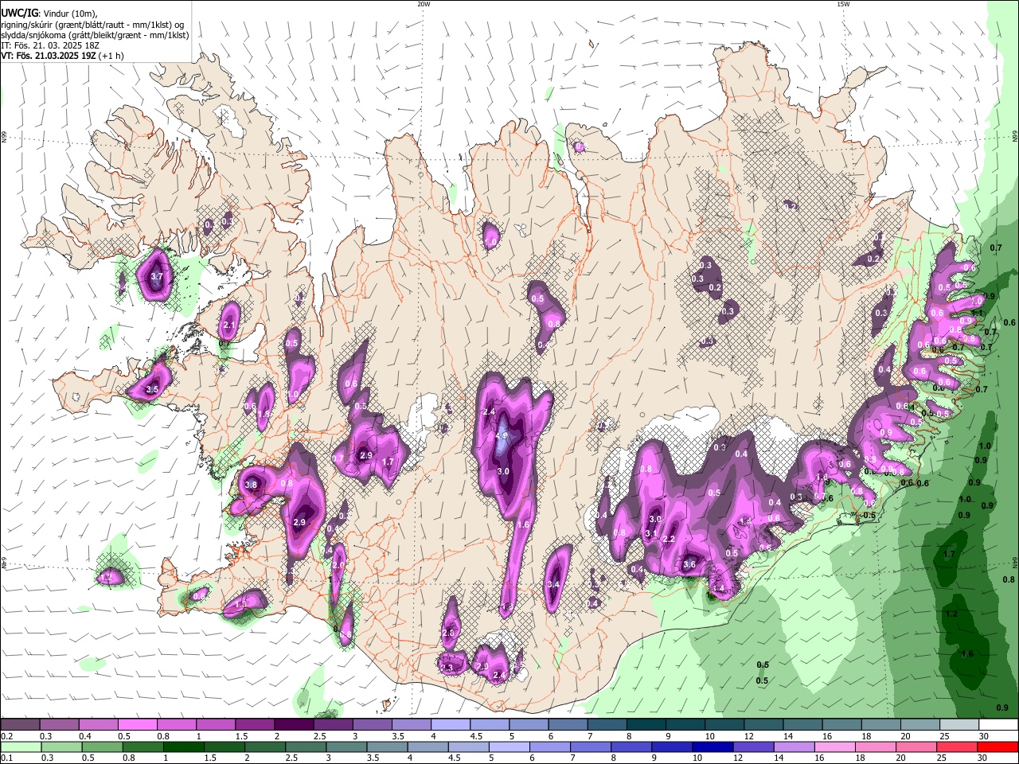Click the dusky mauve 0.2 swatch in the upper legend
This screenshot has height=764, width=1019.
20,725
